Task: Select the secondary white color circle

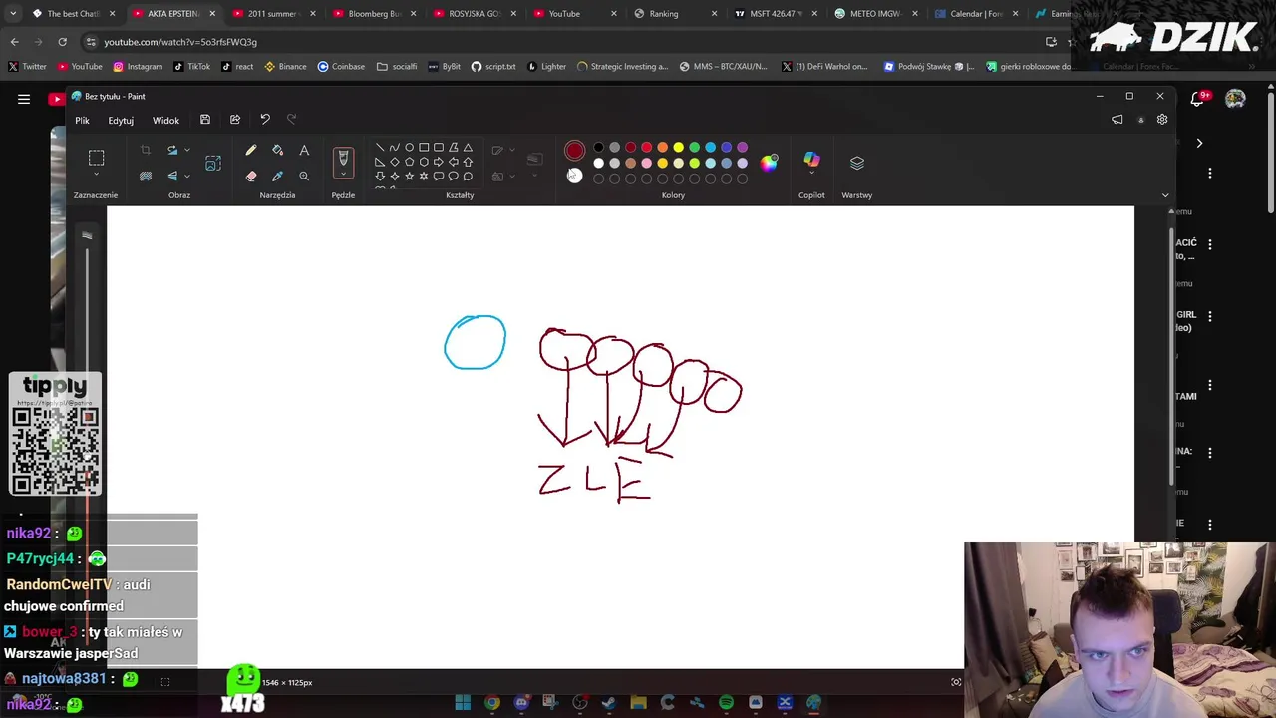Action: click(574, 176)
